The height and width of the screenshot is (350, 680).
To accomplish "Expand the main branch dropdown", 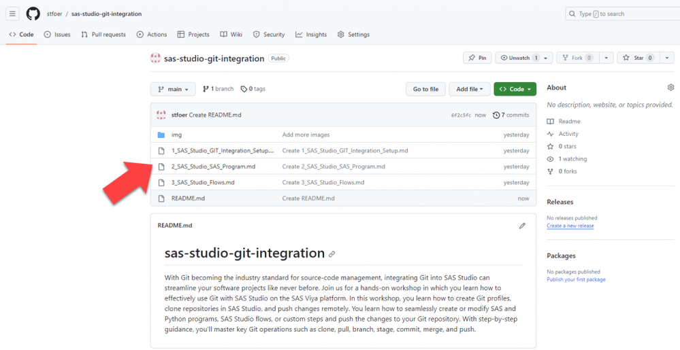I will (173, 89).
